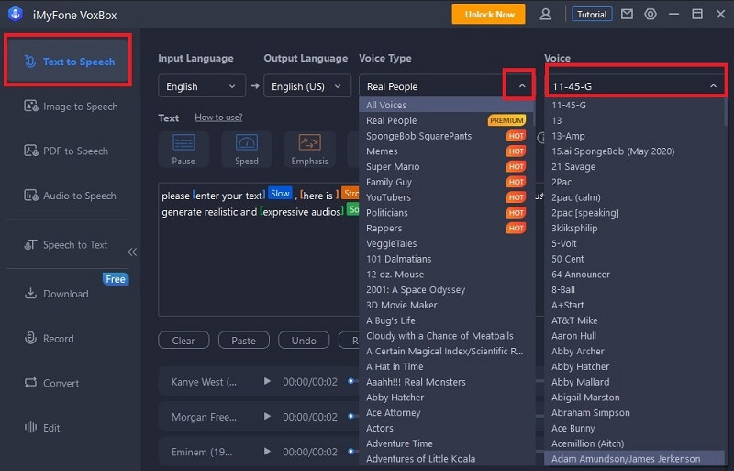Select Real People voice type
The height and width of the screenshot is (471, 734).
click(x=446, y=120)
